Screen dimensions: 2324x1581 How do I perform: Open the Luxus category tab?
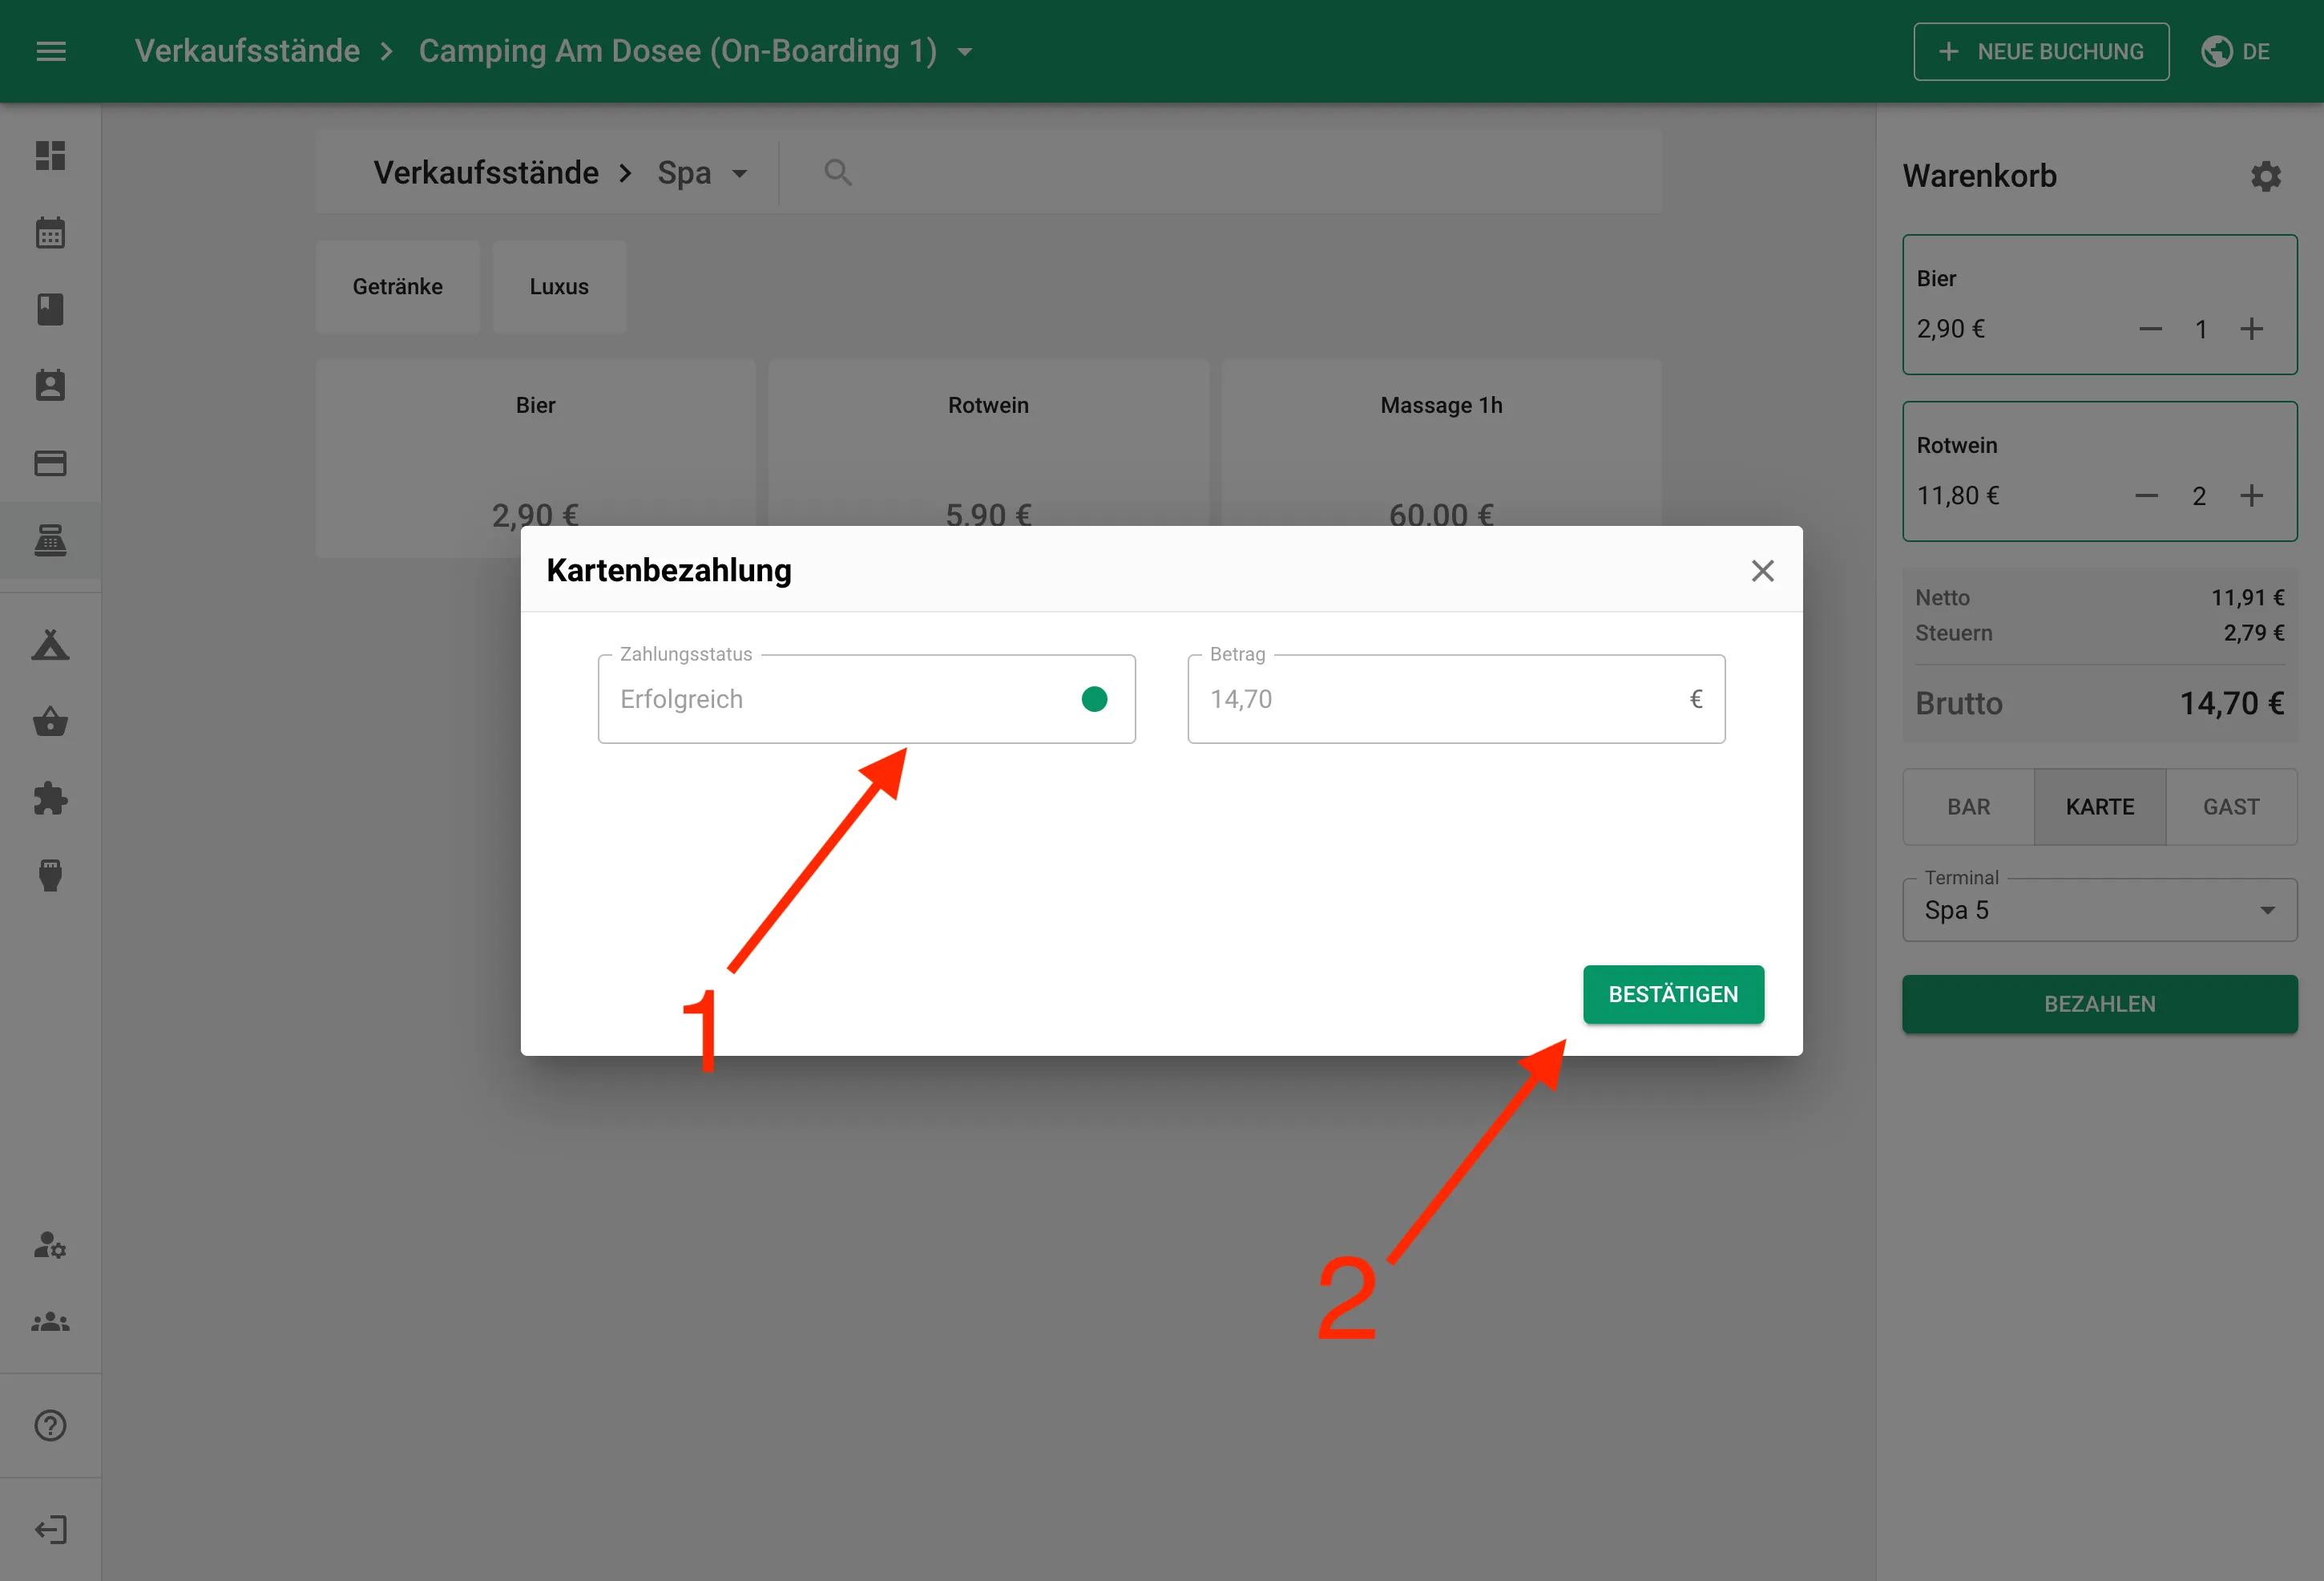[x=559, y=286]
